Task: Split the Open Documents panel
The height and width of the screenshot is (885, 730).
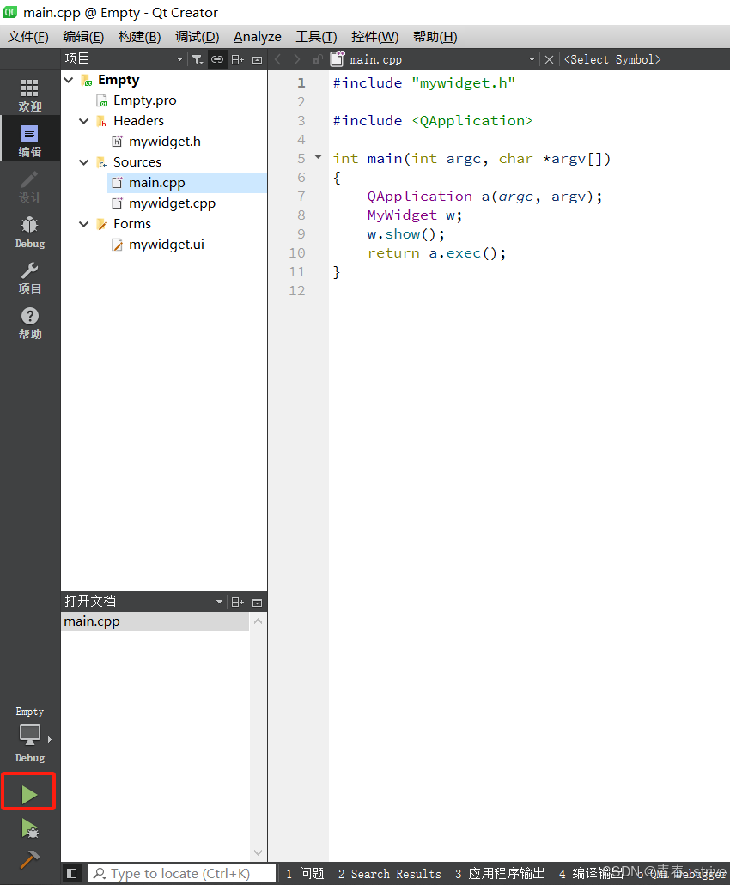Action: click(x=238, y=603)
